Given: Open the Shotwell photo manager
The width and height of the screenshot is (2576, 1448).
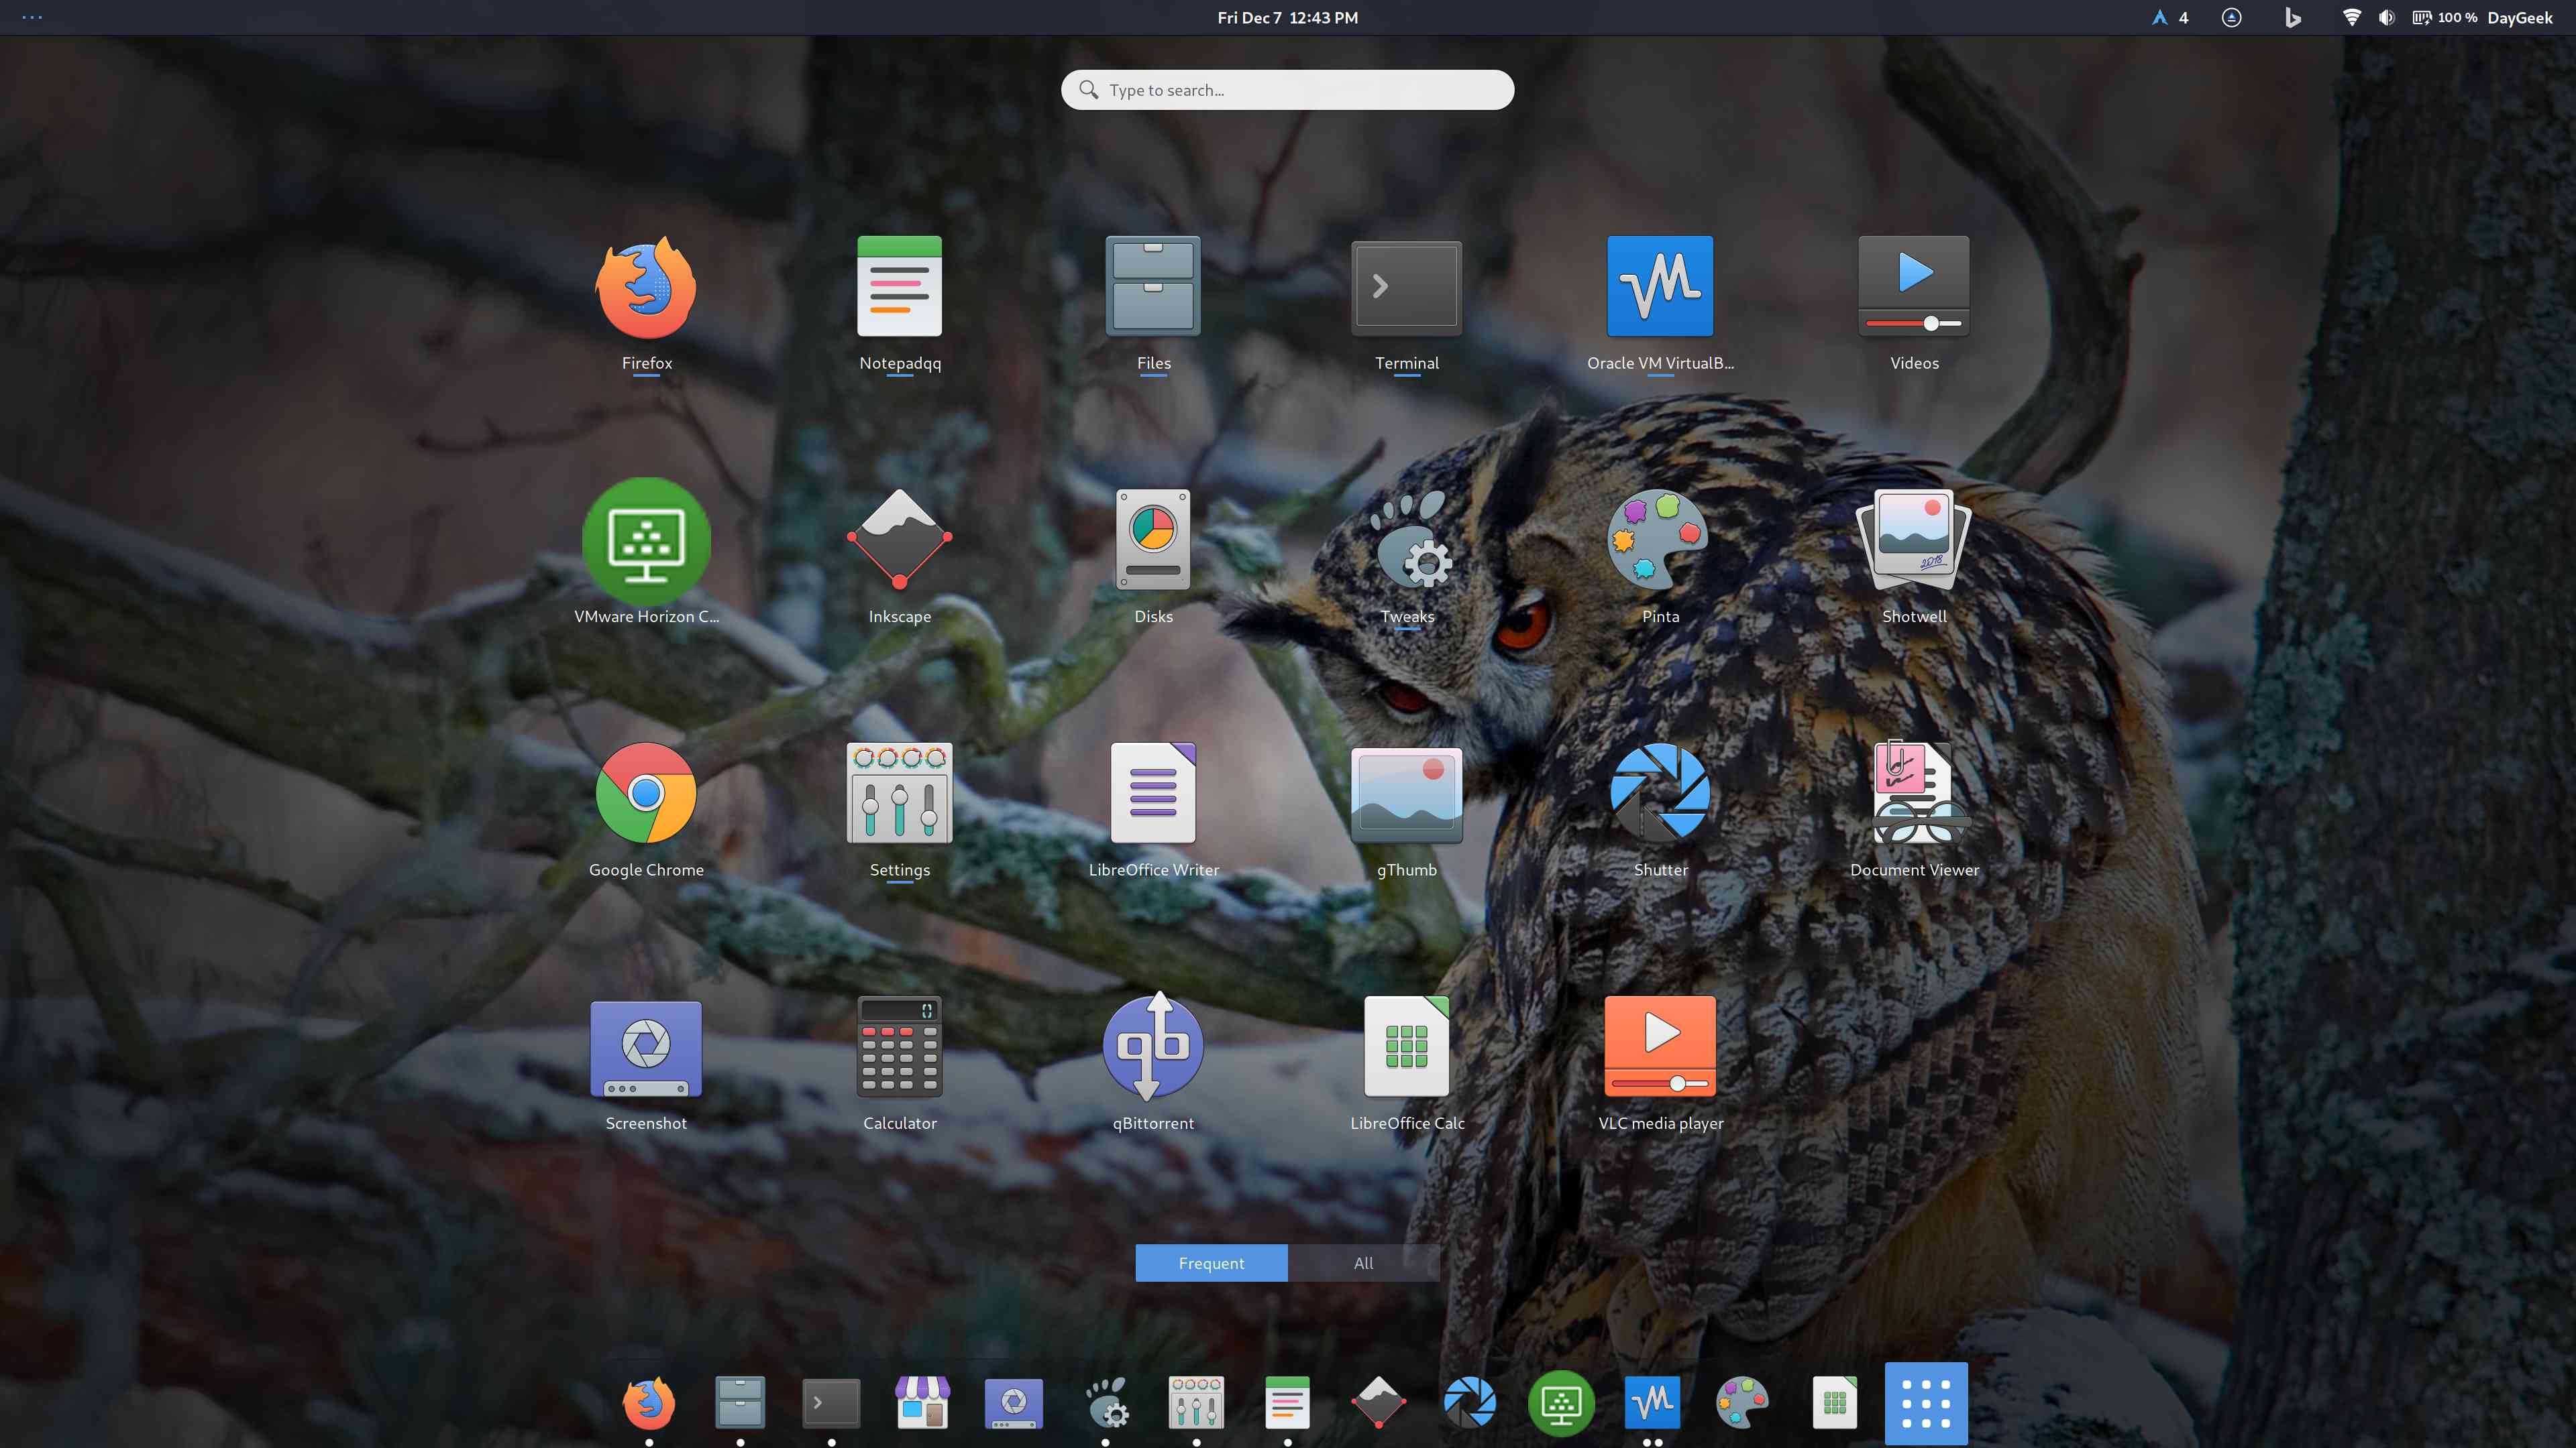Looking at the screenshot, I should tap(1914, 556).
